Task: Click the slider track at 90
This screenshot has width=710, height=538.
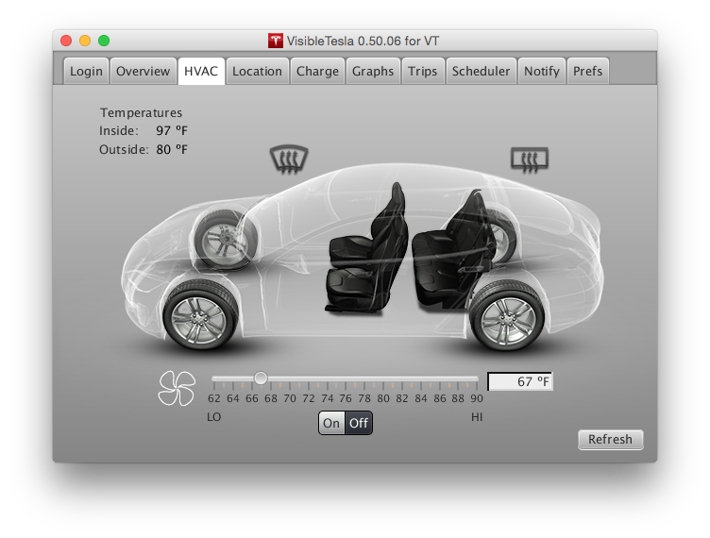Action: pyautogui.click(x=477, y=378)
